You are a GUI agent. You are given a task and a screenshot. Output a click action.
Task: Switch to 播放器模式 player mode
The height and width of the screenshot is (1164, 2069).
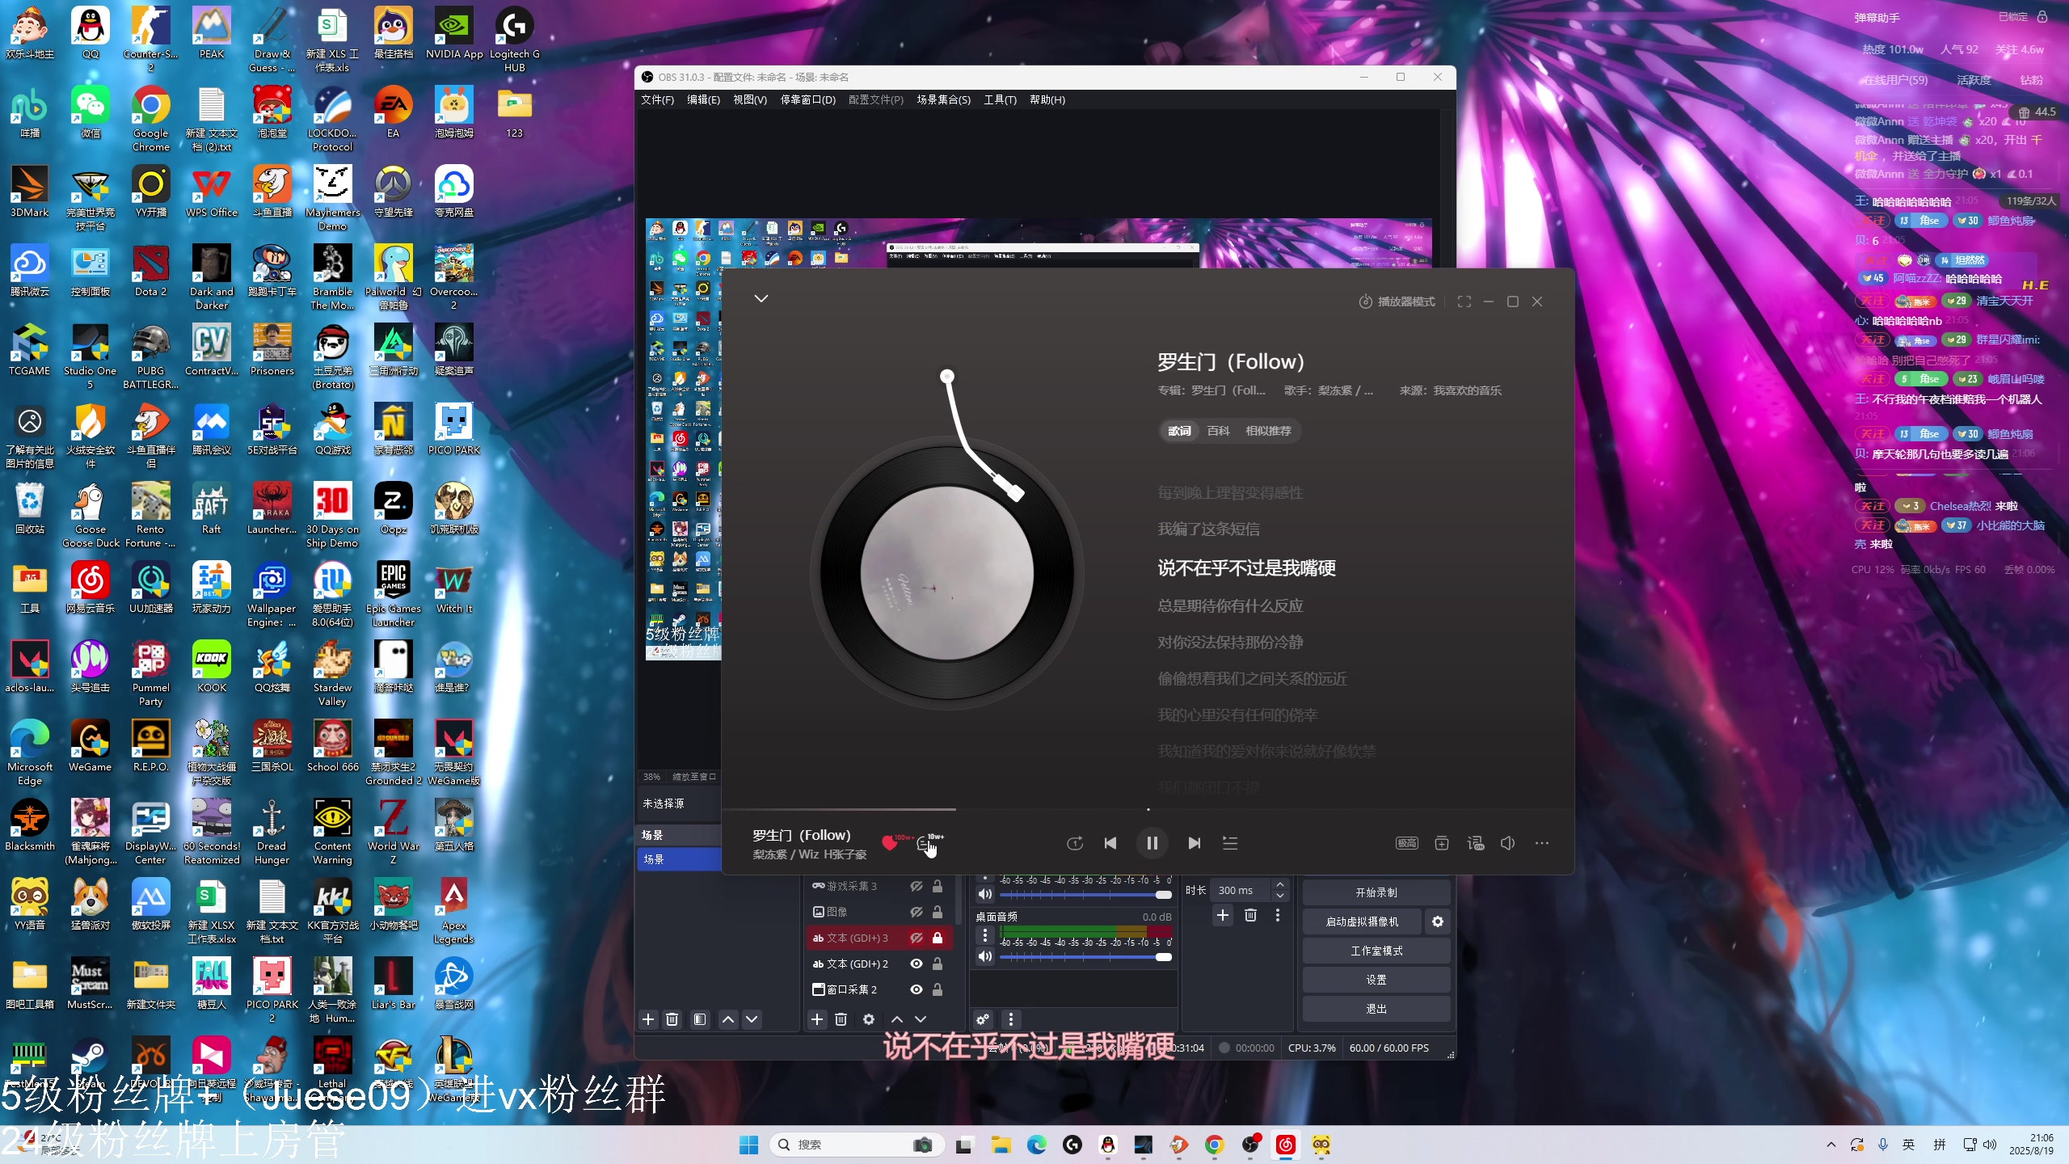coord(1397,302)
